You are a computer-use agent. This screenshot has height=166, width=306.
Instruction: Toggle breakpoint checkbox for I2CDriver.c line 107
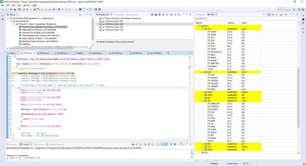100,21
